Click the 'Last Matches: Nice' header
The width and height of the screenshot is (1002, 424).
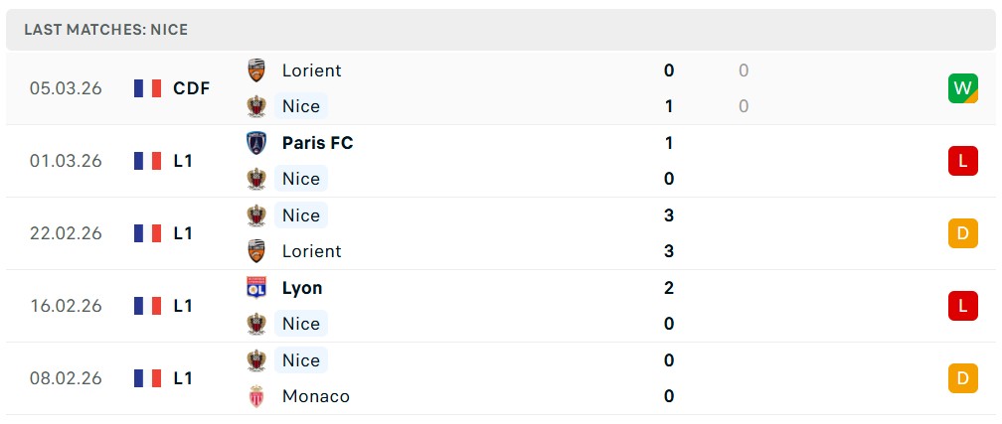[x=106, y=30]
